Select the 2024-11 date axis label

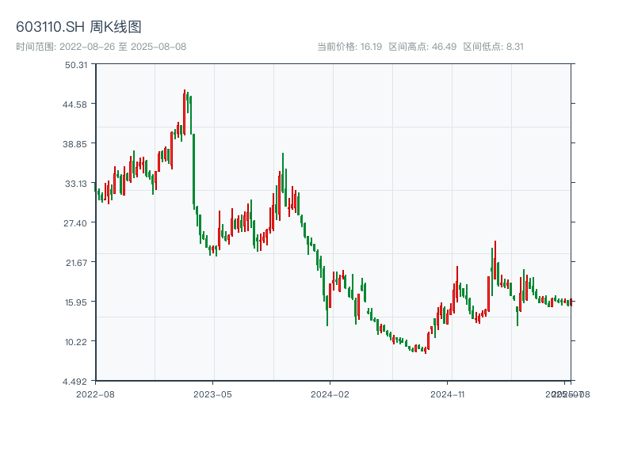[448, 393]
